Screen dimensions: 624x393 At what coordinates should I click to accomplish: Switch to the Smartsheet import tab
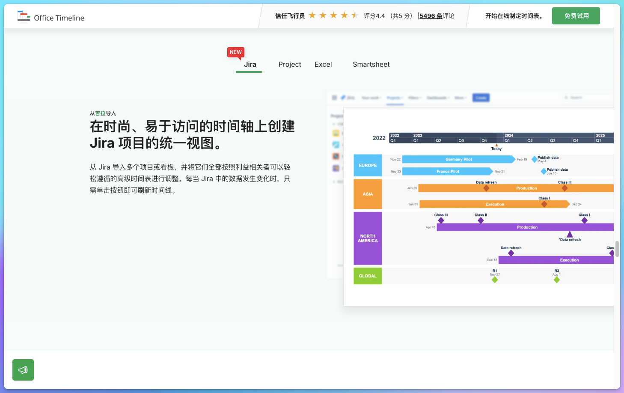pos(371,64)
